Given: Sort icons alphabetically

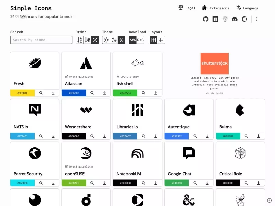Looking at the screenshot, I should (x=80, y=40).
